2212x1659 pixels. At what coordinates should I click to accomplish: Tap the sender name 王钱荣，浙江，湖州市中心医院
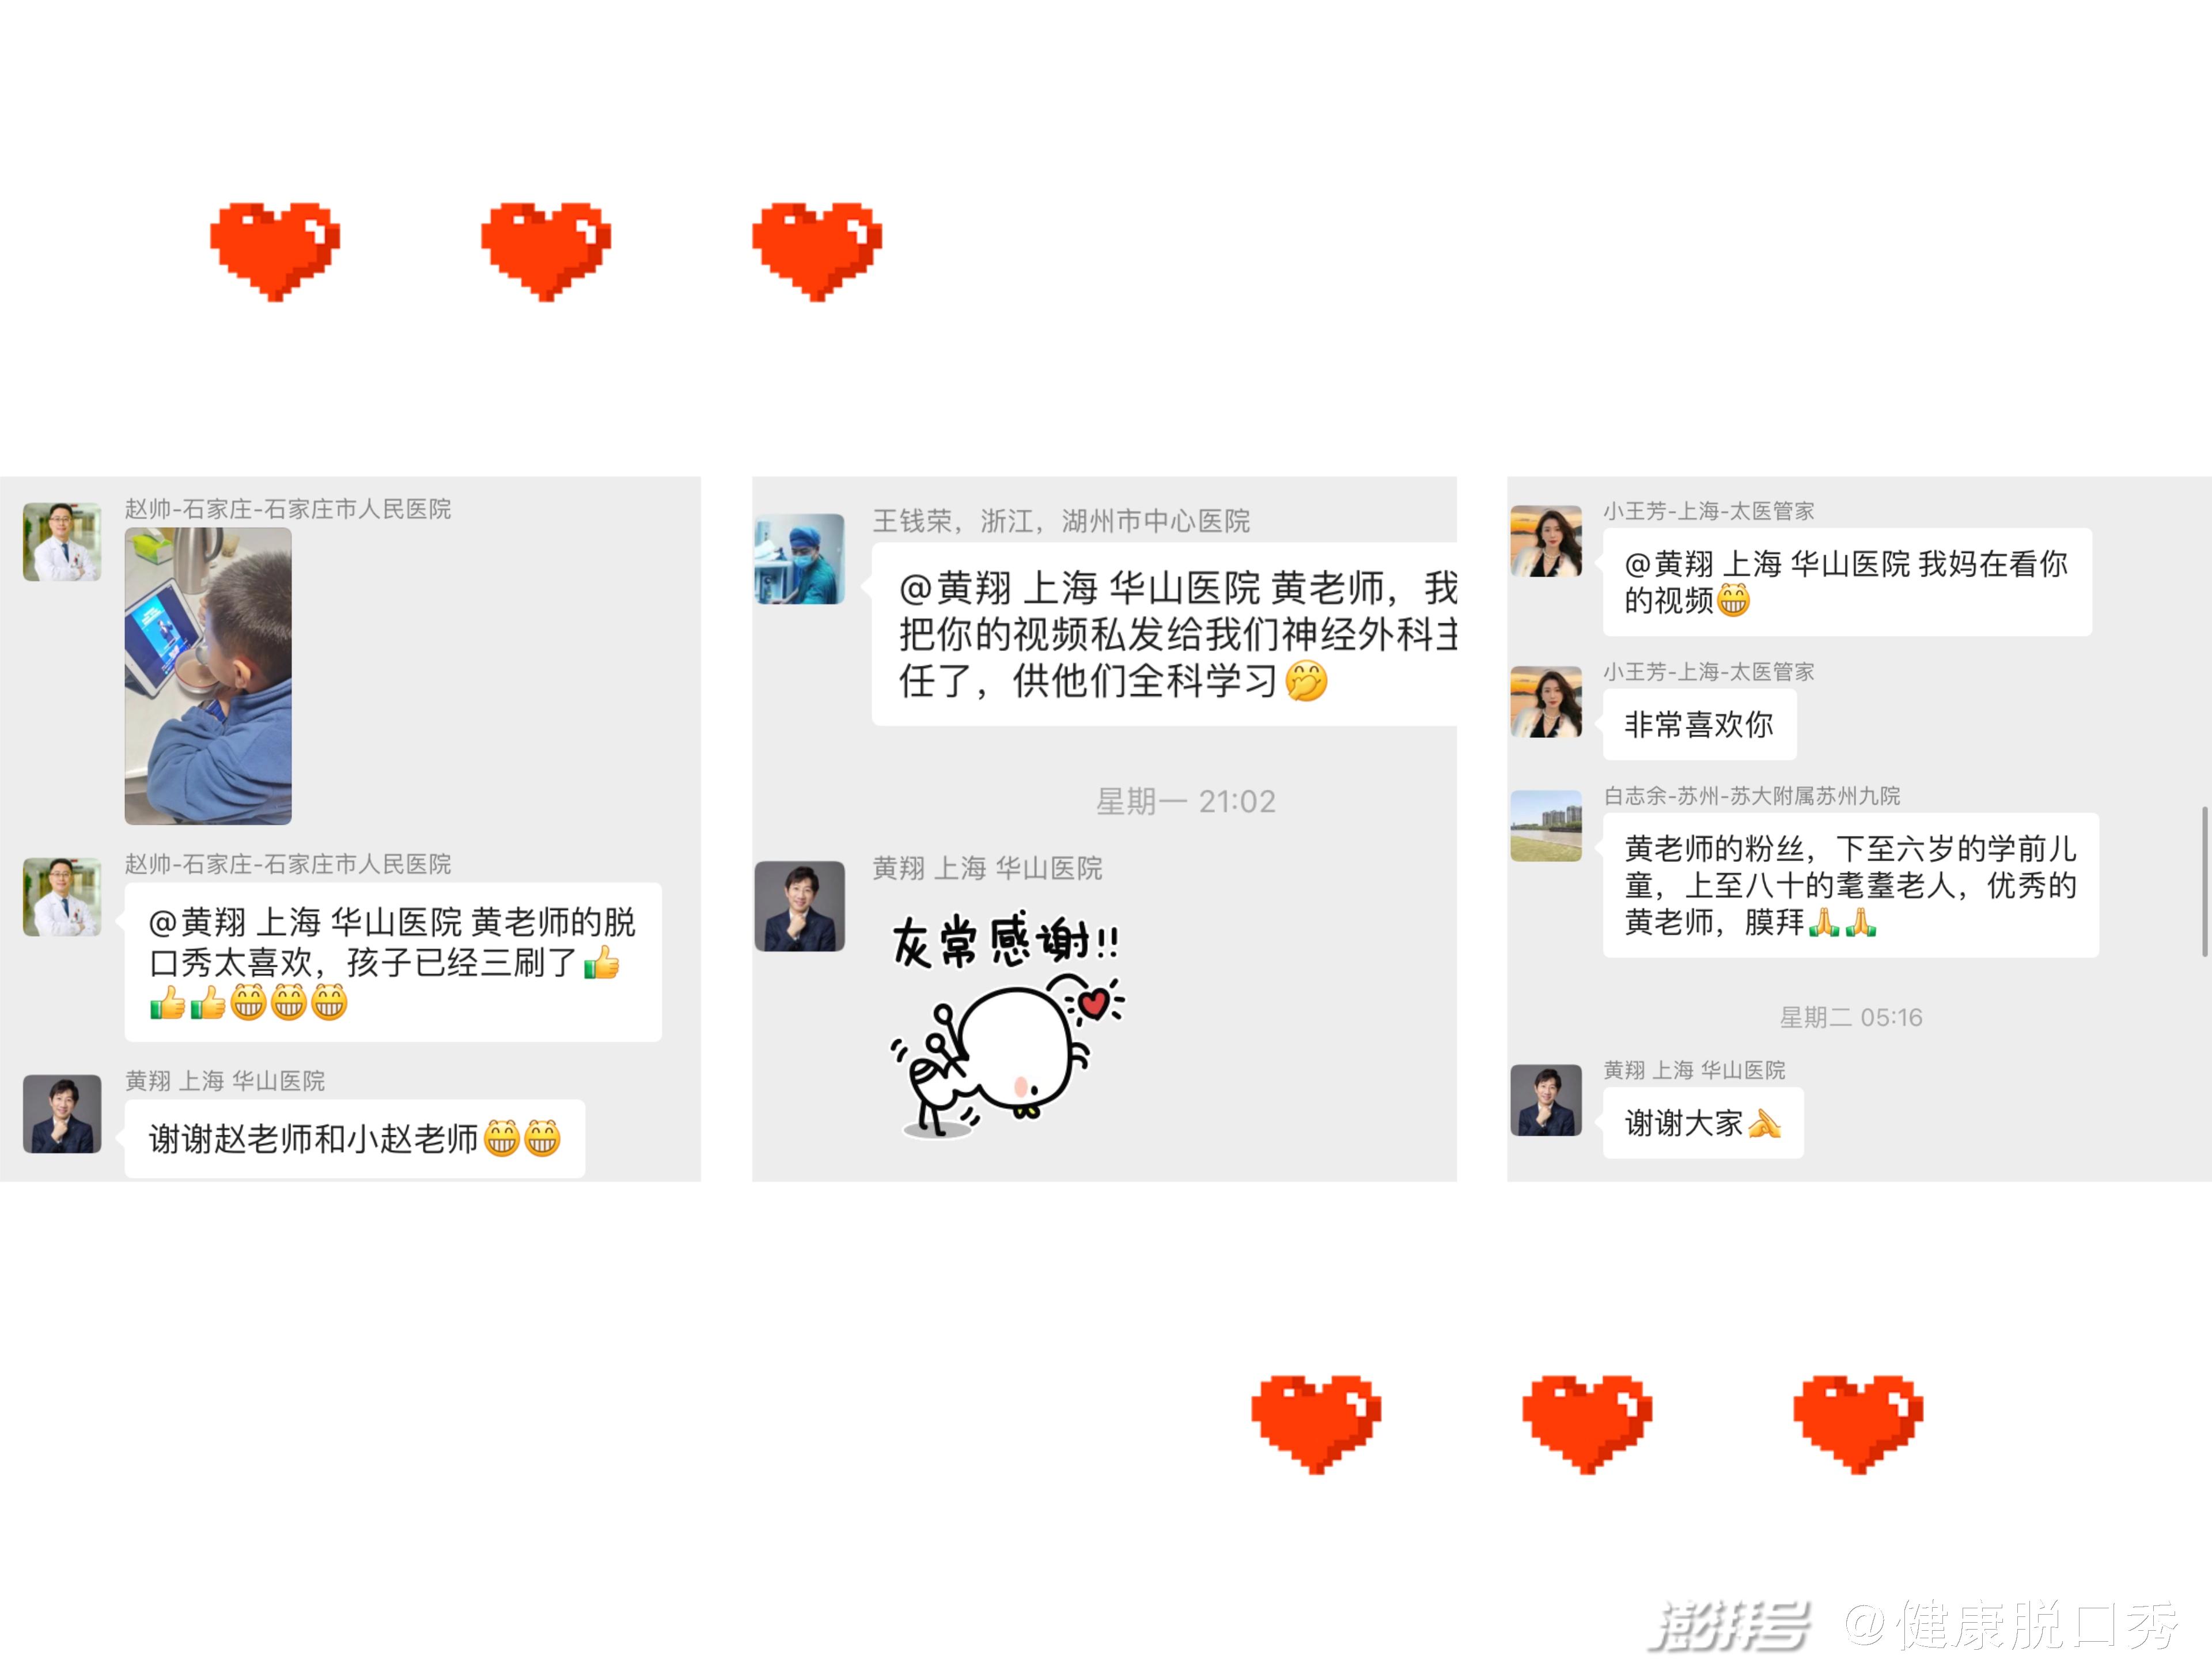pyautogui.click(x=1061, y=521)
